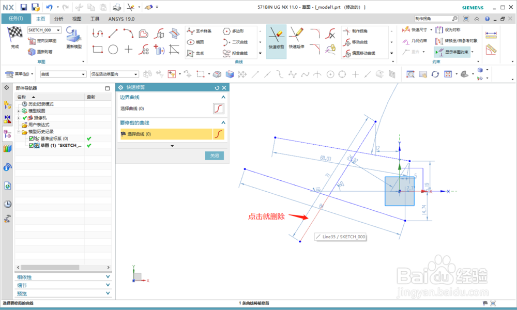
Task: Click the Fit view icon
Action: click(x=448, y=74)
